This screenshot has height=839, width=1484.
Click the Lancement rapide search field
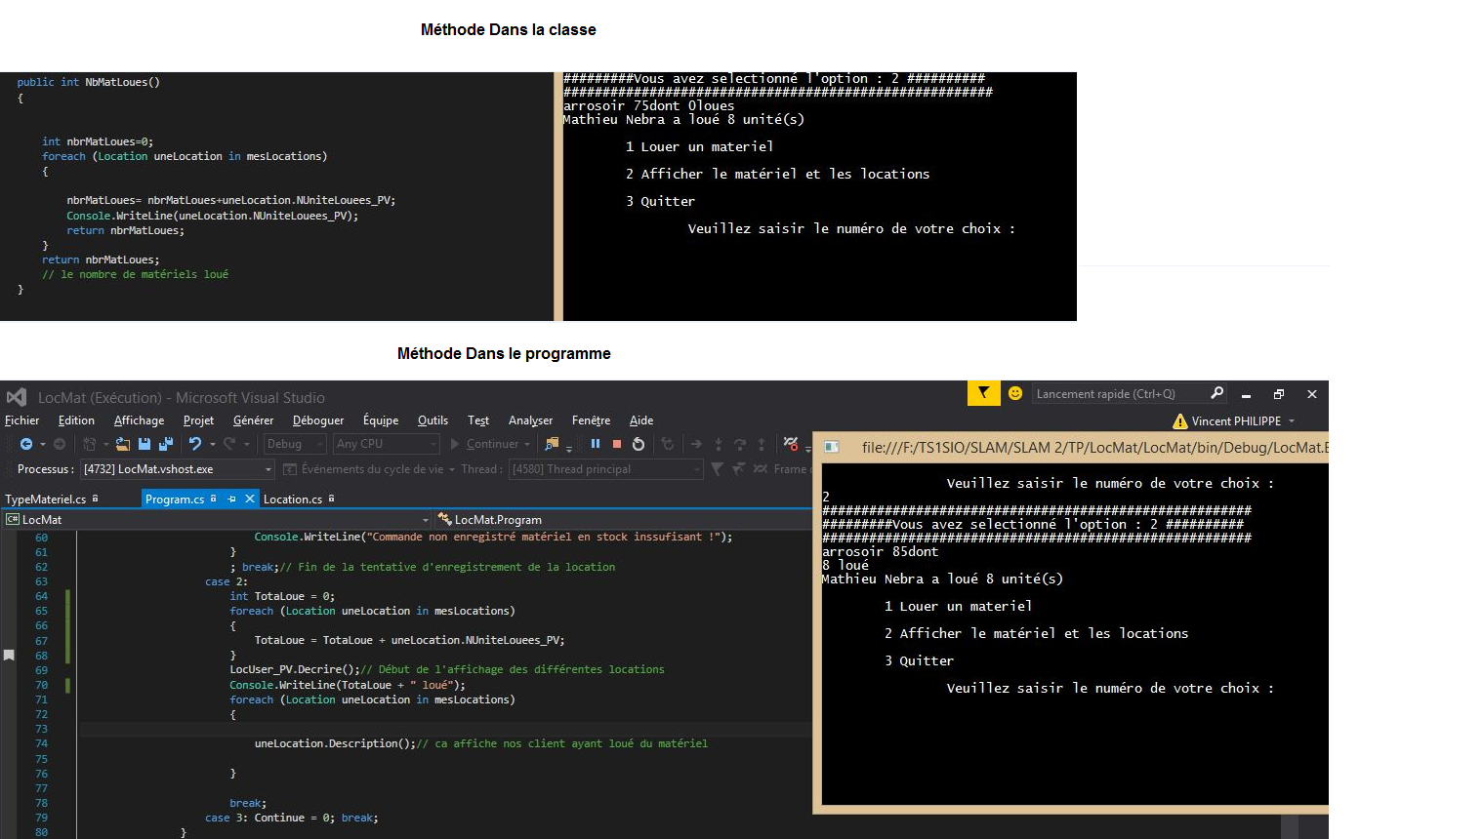point(1123,393)
